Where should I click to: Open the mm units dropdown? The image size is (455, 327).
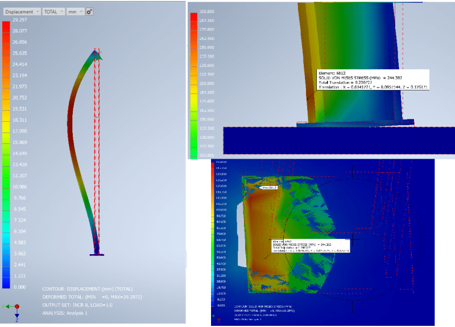coord(75,11)
